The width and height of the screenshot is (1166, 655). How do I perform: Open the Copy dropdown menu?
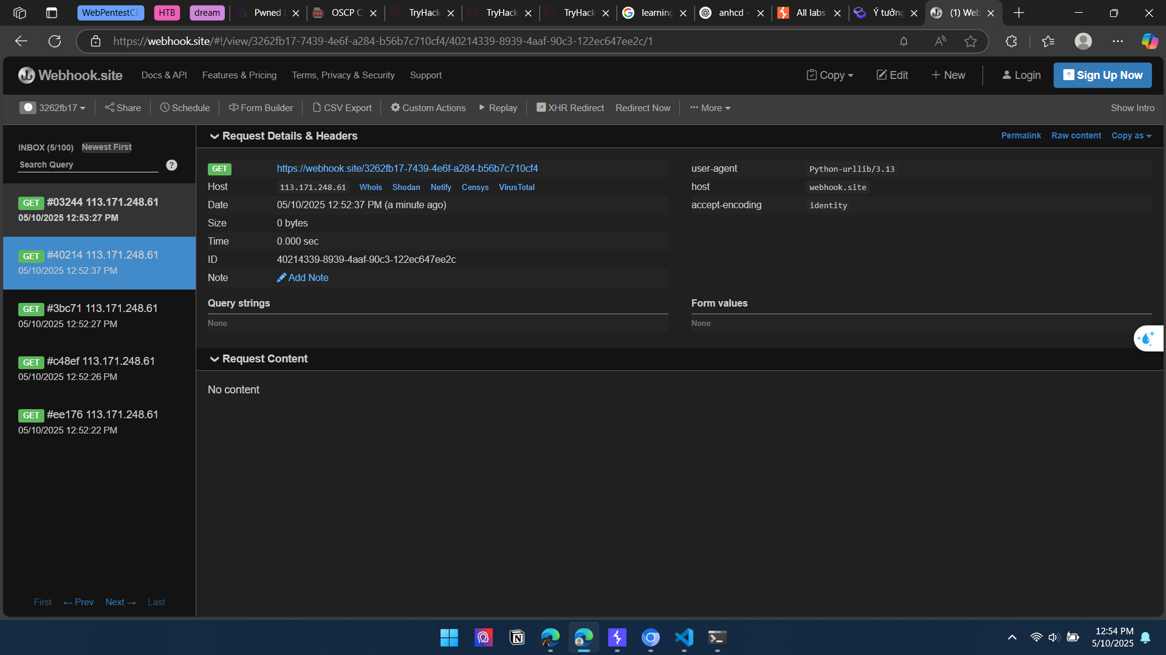point(830,75)
